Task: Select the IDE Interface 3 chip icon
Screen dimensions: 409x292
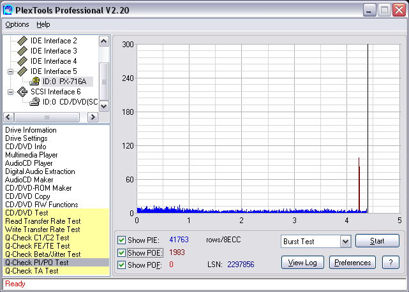Action: pyautogui.click(x=22, y=51)
